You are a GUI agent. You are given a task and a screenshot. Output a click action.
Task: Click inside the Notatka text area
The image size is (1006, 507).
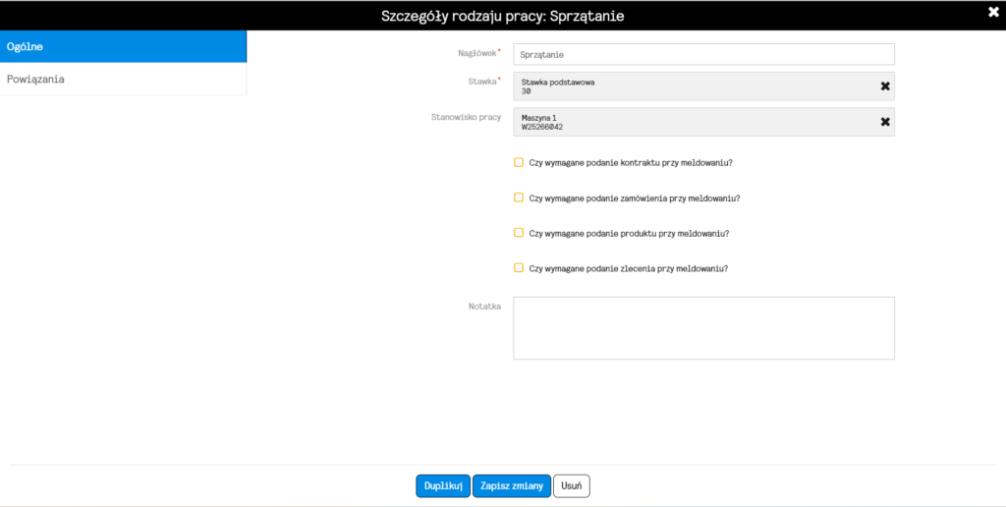click(703, 328)
